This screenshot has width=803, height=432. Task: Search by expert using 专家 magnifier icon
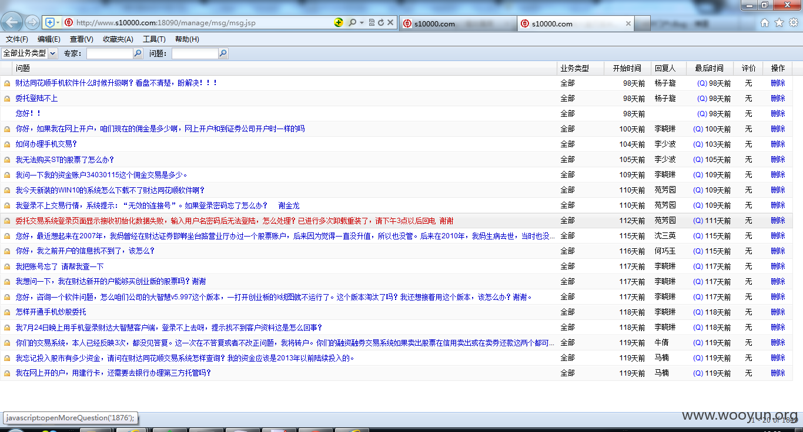(138, 53)
